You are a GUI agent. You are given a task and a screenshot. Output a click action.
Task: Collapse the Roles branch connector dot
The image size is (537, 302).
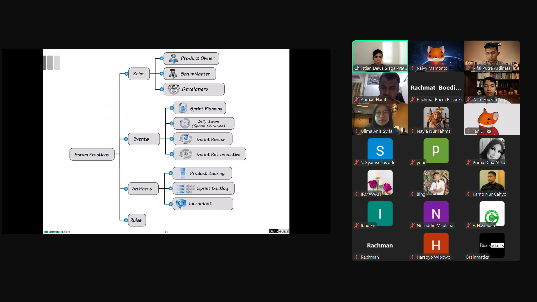[126, 74]
